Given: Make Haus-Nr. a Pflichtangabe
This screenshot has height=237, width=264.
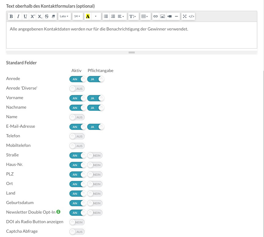Looking at the screenshot, I should coord(95,165).
